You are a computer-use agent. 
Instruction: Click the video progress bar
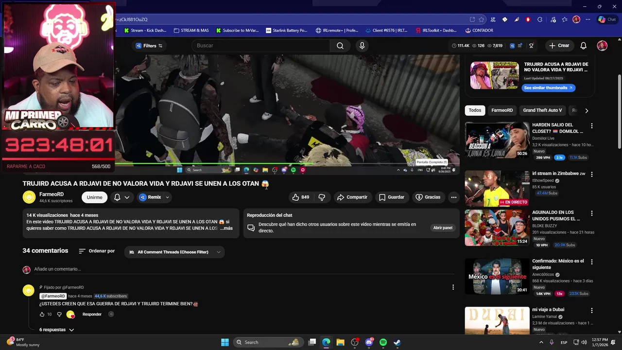(287, 164)
